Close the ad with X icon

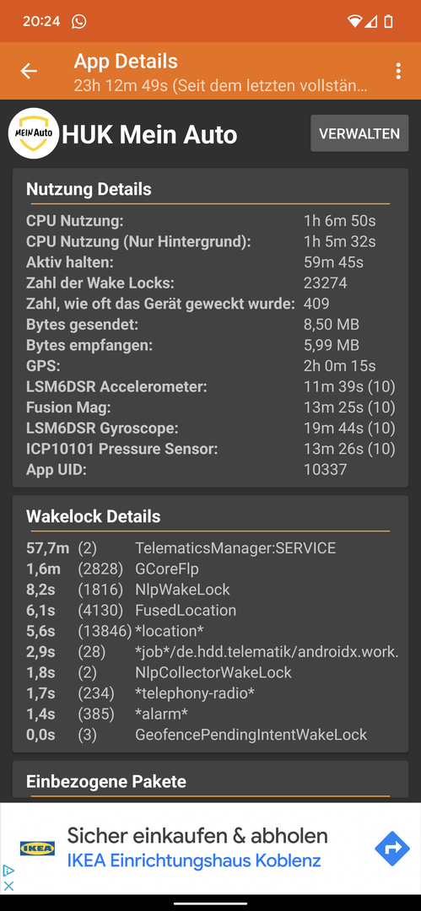pyautogui.click(x=8, y=886)
